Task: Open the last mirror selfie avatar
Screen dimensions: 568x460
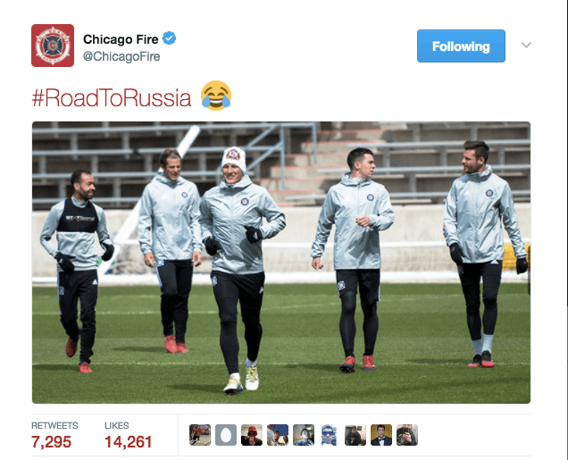Action: (407, 435)
